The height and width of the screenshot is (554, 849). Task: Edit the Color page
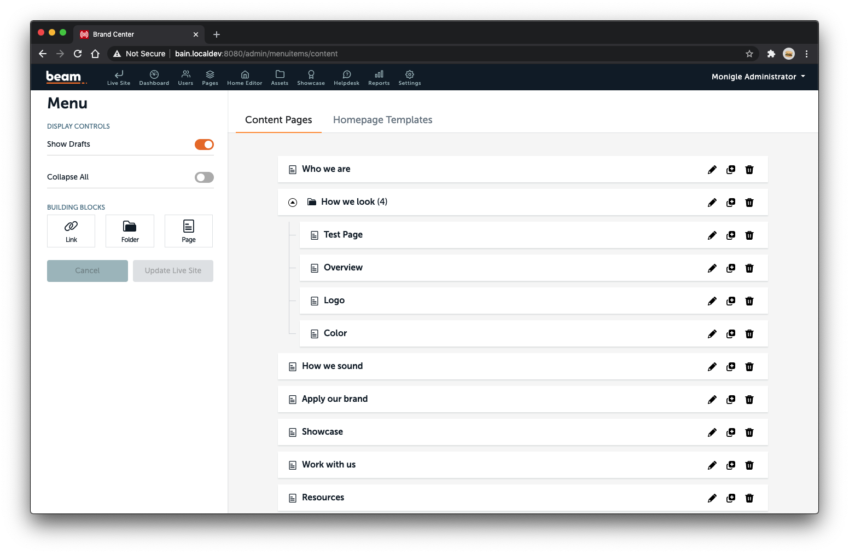[x=712, y=334]
